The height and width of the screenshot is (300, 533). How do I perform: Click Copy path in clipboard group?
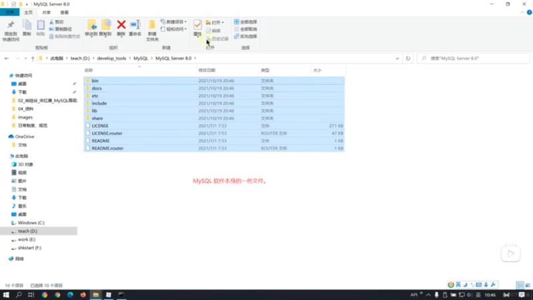point(61,29)
